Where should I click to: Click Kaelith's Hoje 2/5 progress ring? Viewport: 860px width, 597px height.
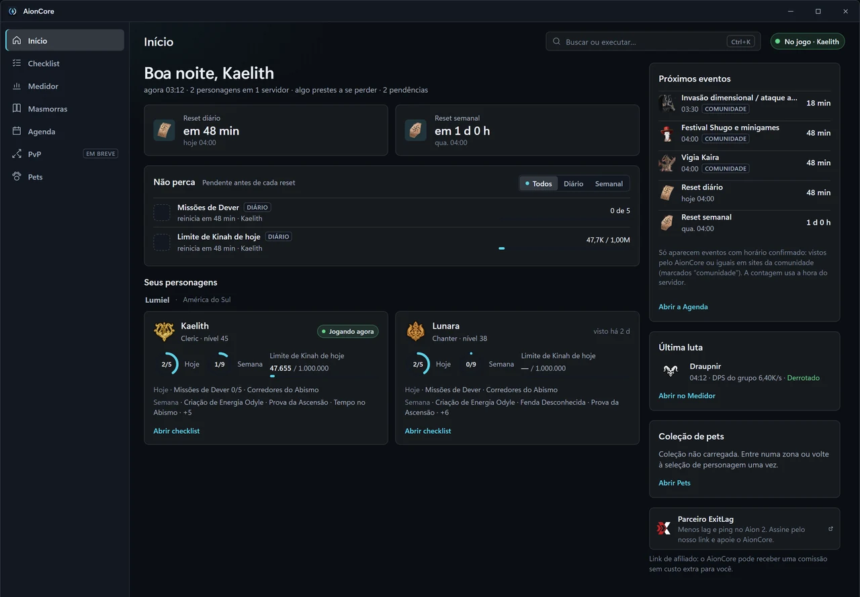167,364
